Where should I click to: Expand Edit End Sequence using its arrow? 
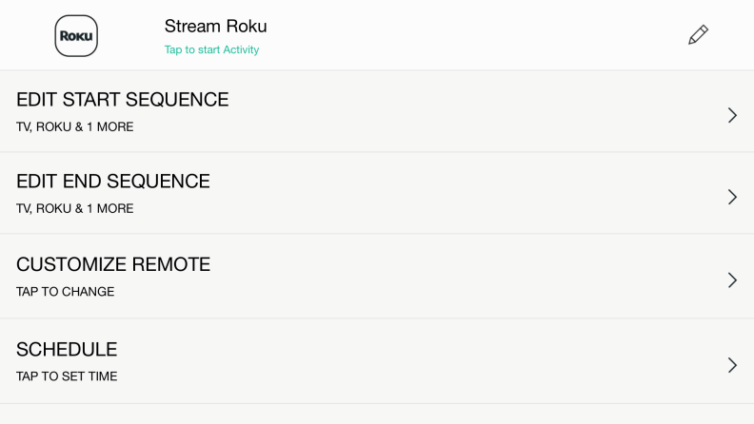point(732,197)
